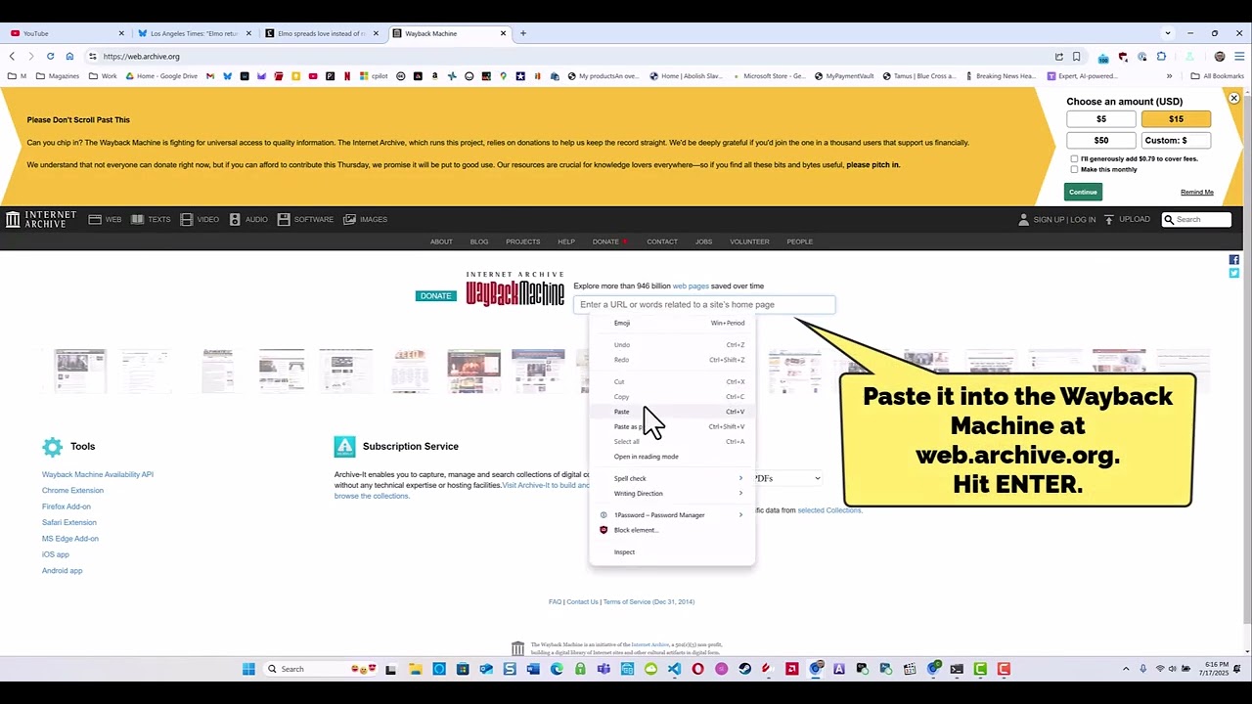This screenshot has height=704, width=1252.
Task: Choose Paste from the context menu
Action: coord(672,412)
